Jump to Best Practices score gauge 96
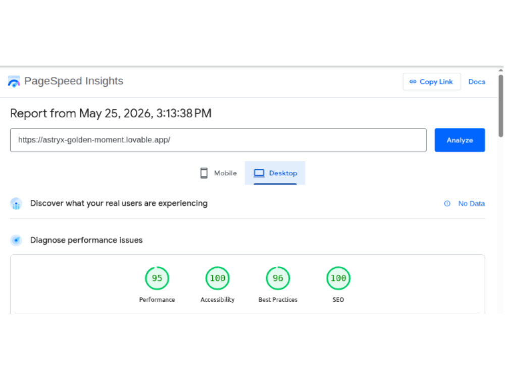The width and height of the screenshot is (505, 379). pyautogui.click(x=278, y=278)
